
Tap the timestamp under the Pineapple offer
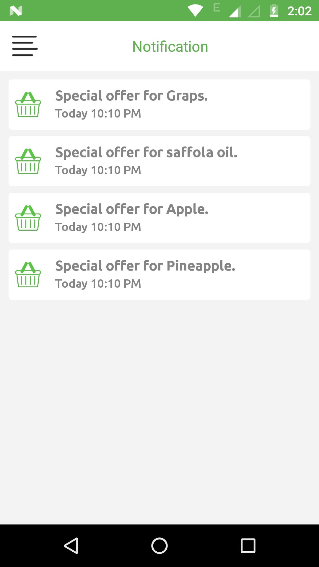[98, 284]
